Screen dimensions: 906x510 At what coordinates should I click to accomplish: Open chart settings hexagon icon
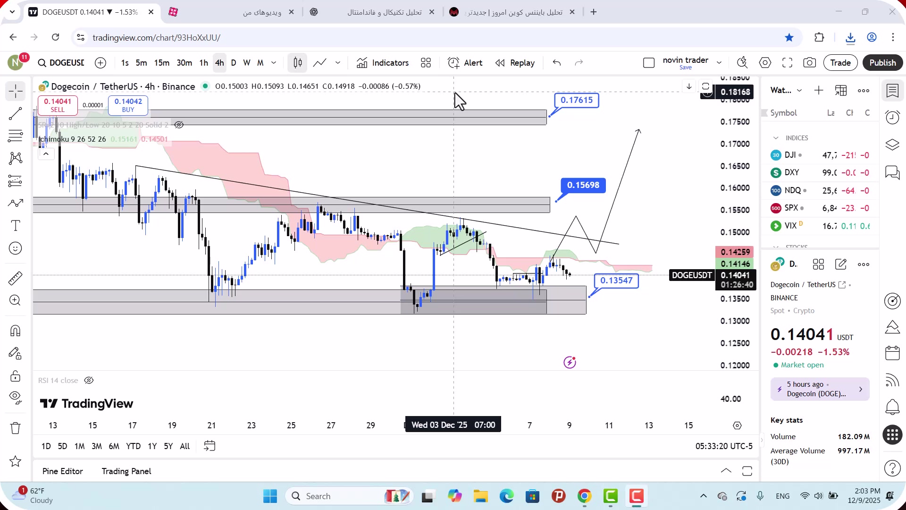pos(765,63)
